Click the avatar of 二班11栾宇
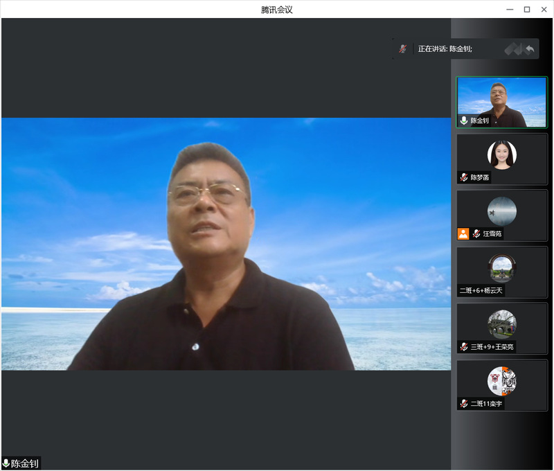Screen dimensions: 554x471 [501, 380]
